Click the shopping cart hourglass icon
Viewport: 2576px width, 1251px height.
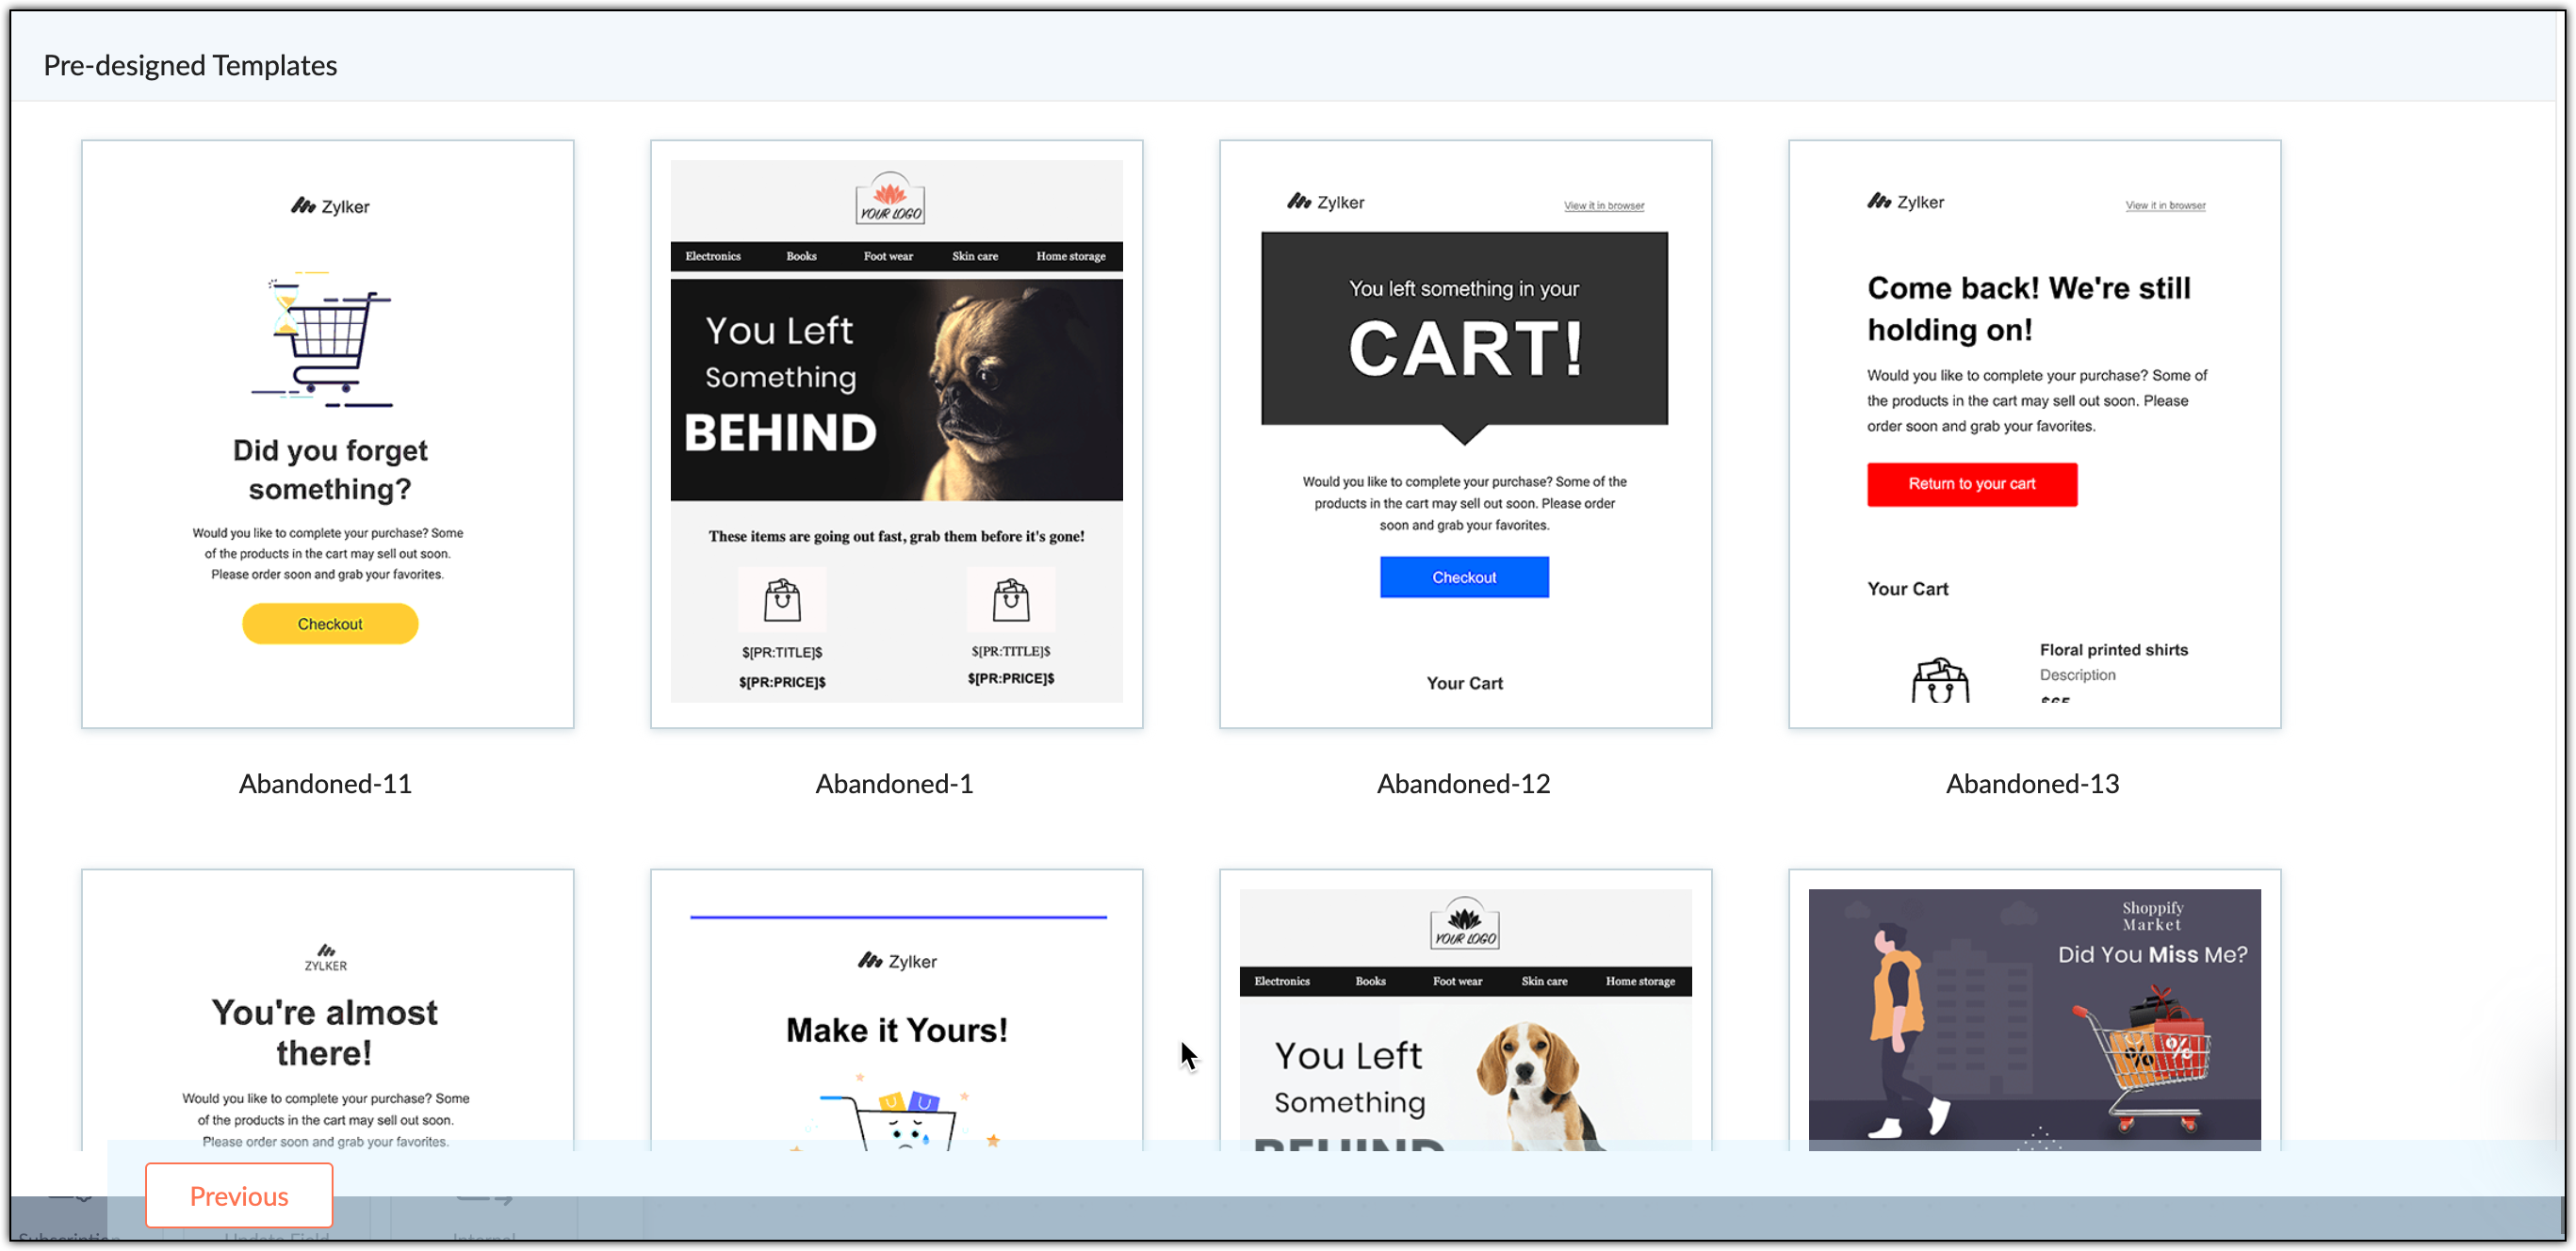322,339
